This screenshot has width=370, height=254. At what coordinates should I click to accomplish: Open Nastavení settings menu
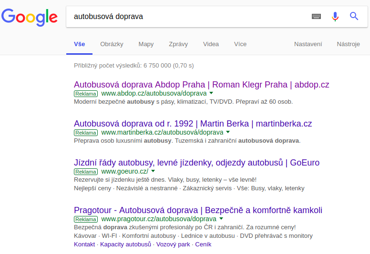[308, 44]
